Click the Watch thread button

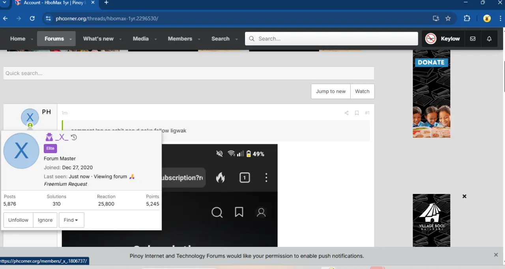click(362, 91)
